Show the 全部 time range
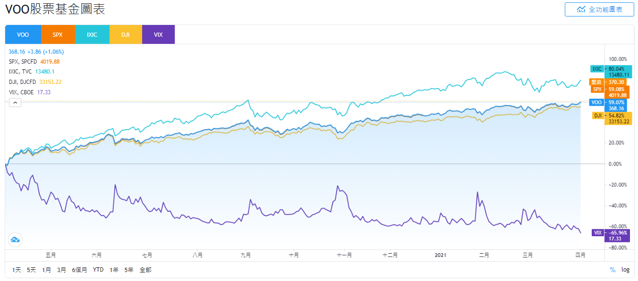 (x=145, y=270)
